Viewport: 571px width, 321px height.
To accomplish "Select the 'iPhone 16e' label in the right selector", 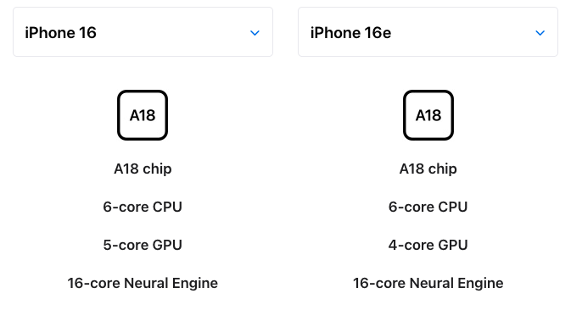I will click(x=350, y=33).
